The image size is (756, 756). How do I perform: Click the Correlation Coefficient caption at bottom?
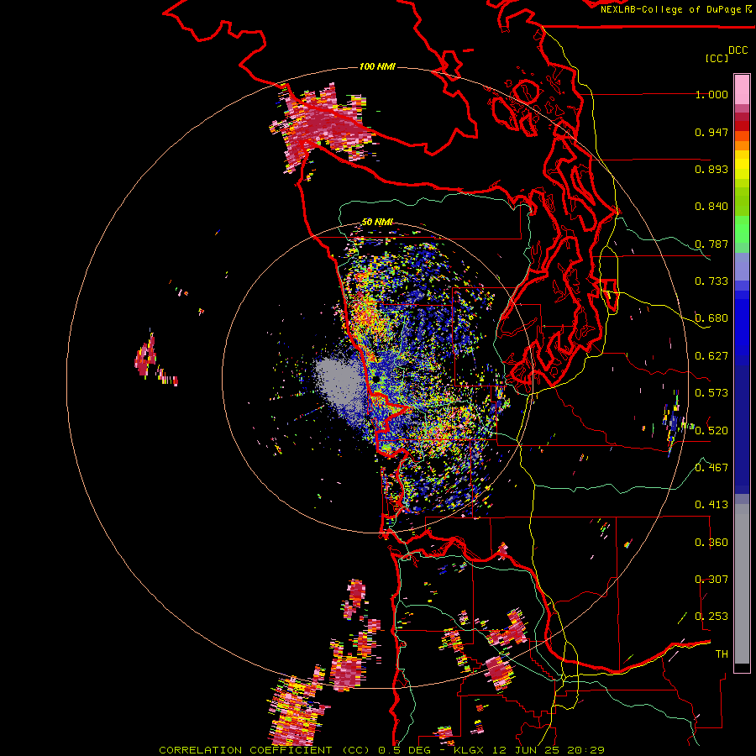pyautogui.click(x=381, y=750)
